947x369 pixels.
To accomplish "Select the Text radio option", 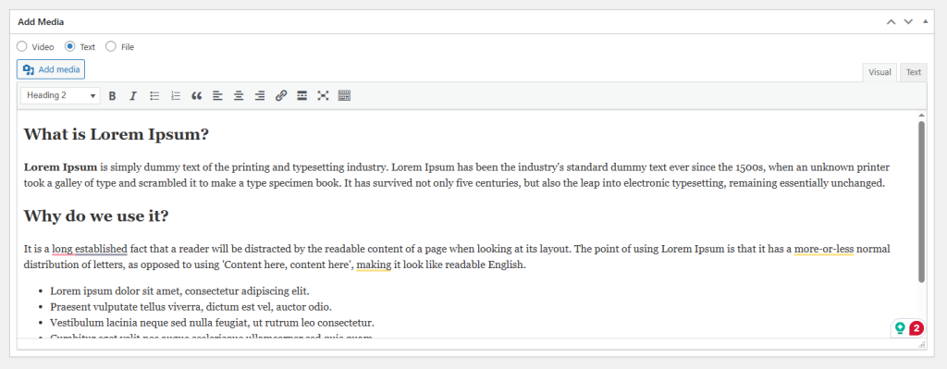I will [70, 46].
